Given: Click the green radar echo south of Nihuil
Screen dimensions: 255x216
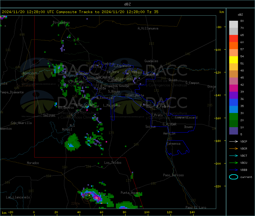Looking at the screenshot, I should coord(73,142).
